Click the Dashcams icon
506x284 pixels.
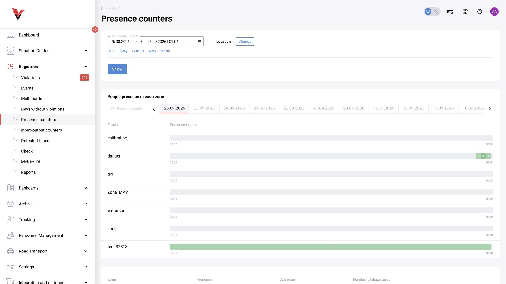(11, 188)
